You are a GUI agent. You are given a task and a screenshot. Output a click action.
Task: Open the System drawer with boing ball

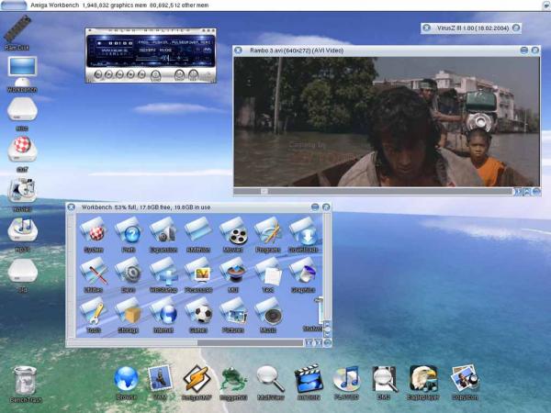coord(93,235)
